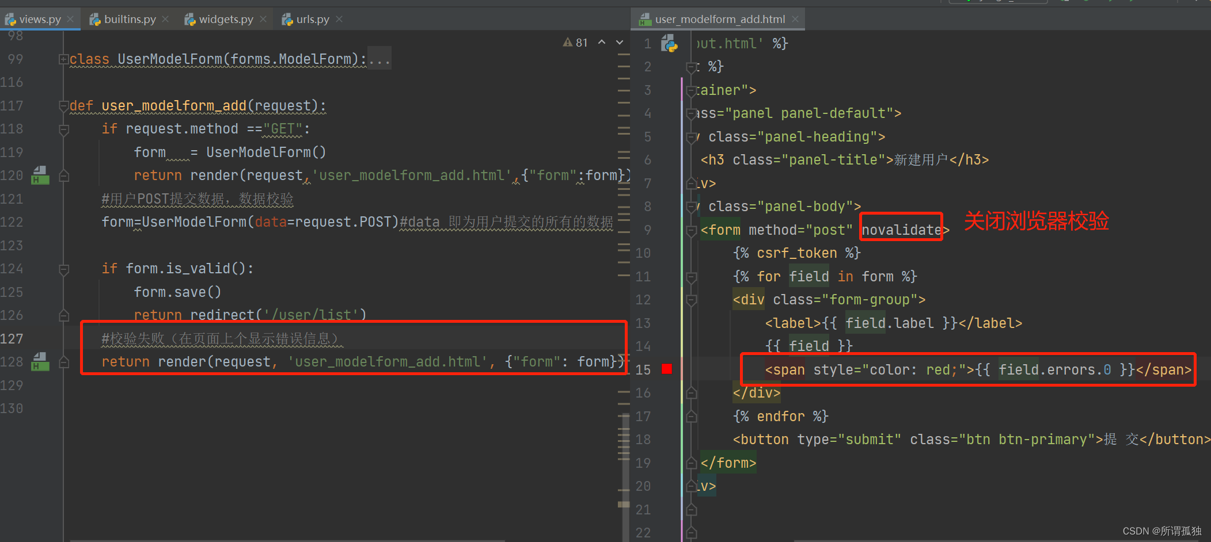The height and width of the screenshot is (542, 1211).
Task: Jump to next highlighted error arrow
Action: tap(620, 42)
